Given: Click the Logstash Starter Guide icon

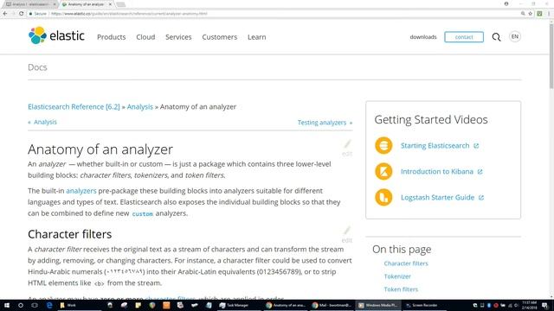Looking at the screenshot, I should [x=383, y=197].
